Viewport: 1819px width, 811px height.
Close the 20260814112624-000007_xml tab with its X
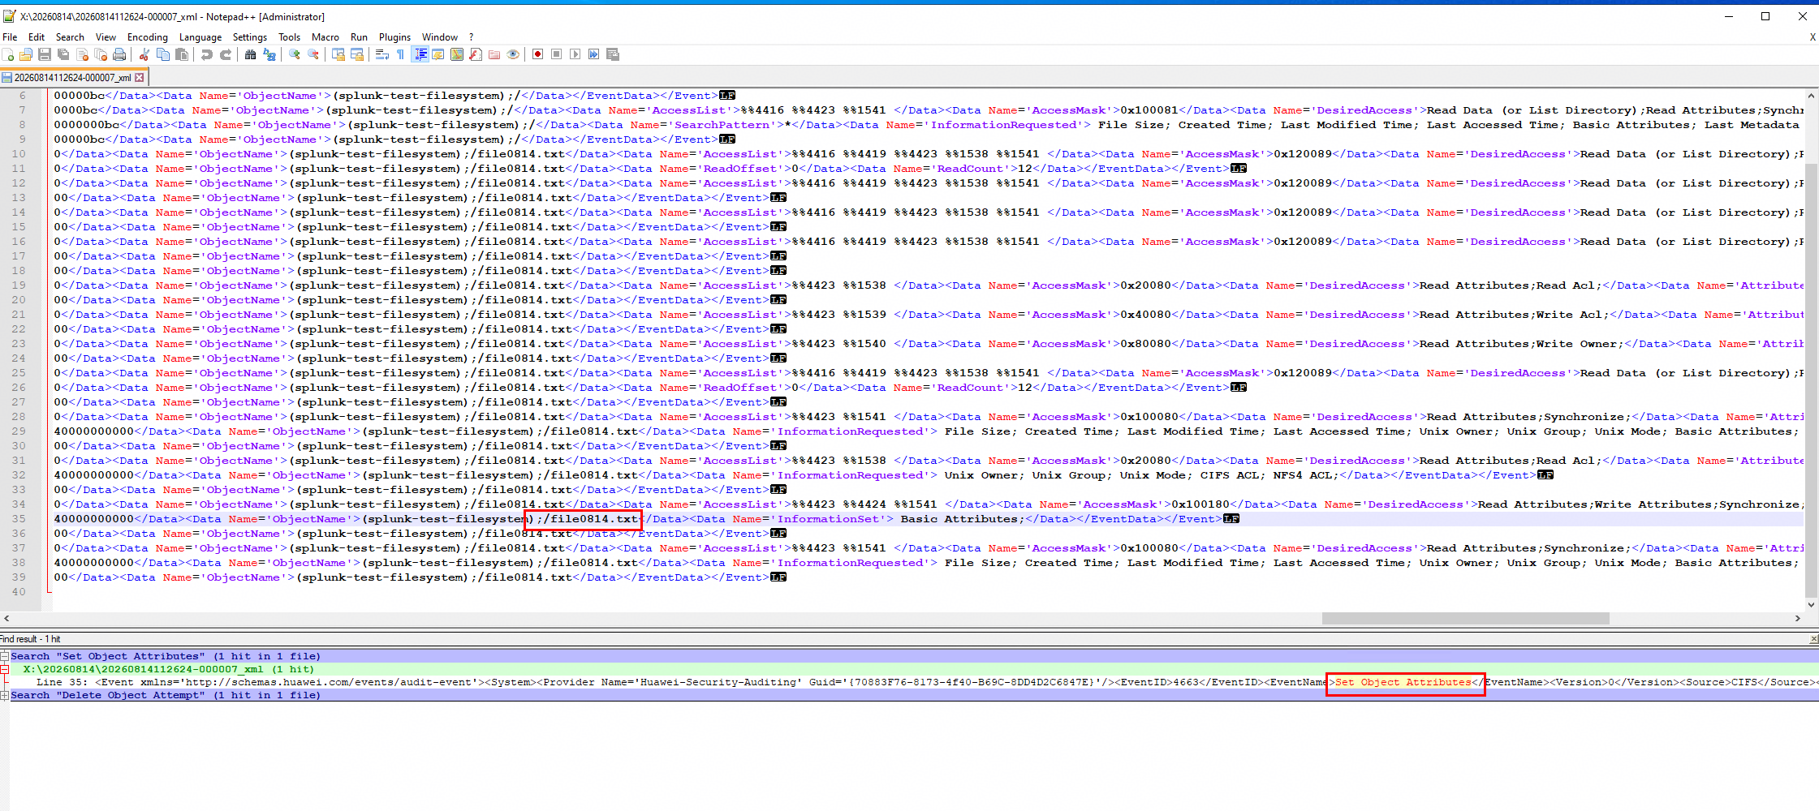(140, 78)
